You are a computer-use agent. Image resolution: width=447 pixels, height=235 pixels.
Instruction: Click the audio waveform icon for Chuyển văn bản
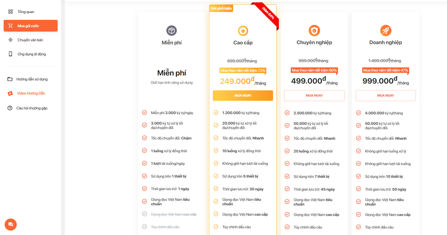pyautogui.click(x=10, y=40)
